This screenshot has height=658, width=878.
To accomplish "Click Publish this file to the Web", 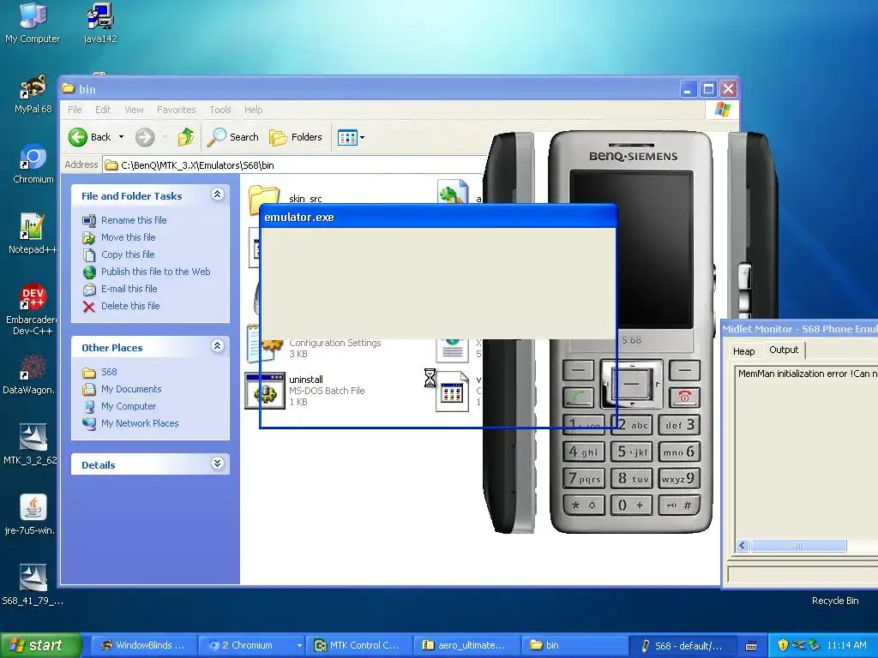I will point(156,272).
